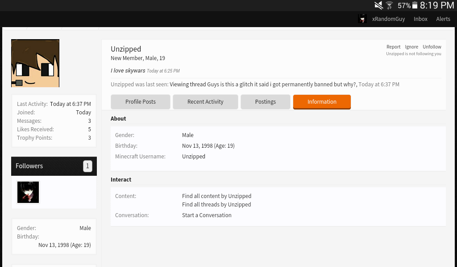Screen dimensions: 457x267
Task: Open the Recent Activity tab
Action: tap(205, 102)
